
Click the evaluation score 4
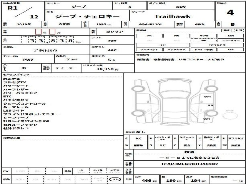point(230,13)
